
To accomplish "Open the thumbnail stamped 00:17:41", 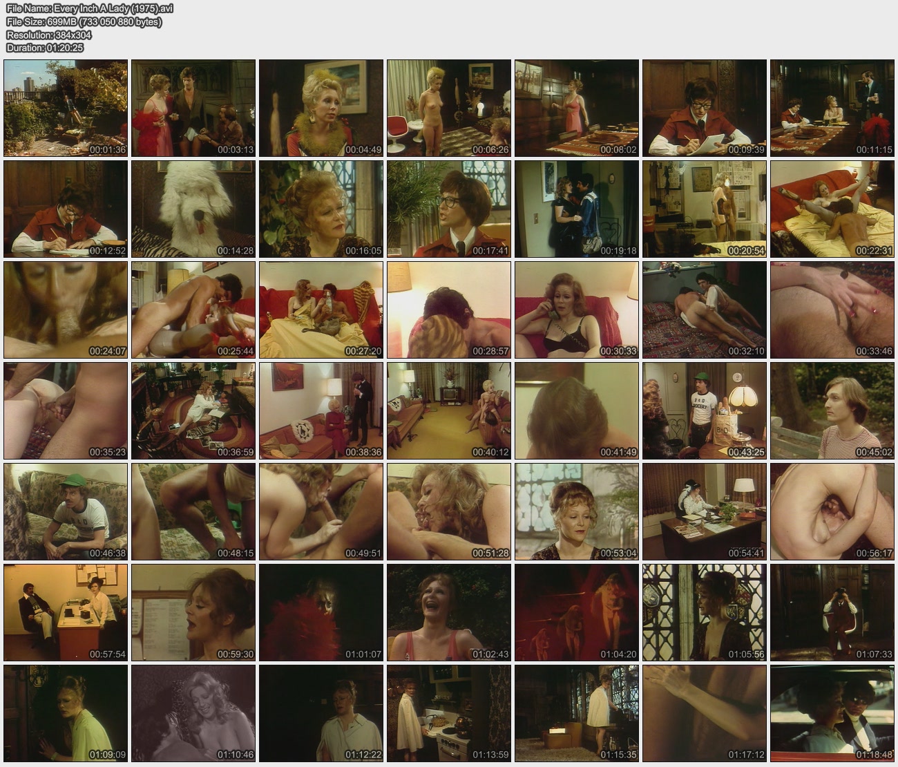I will 449,209.
